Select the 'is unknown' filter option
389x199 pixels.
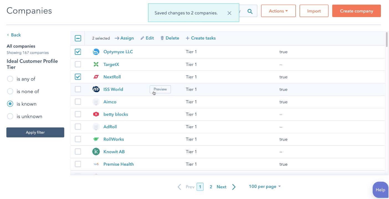[x=10, y=116]
